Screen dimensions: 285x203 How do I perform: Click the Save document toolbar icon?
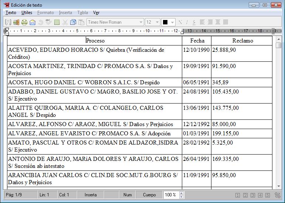(8, 22)
